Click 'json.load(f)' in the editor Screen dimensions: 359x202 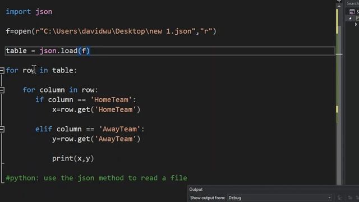65,51
